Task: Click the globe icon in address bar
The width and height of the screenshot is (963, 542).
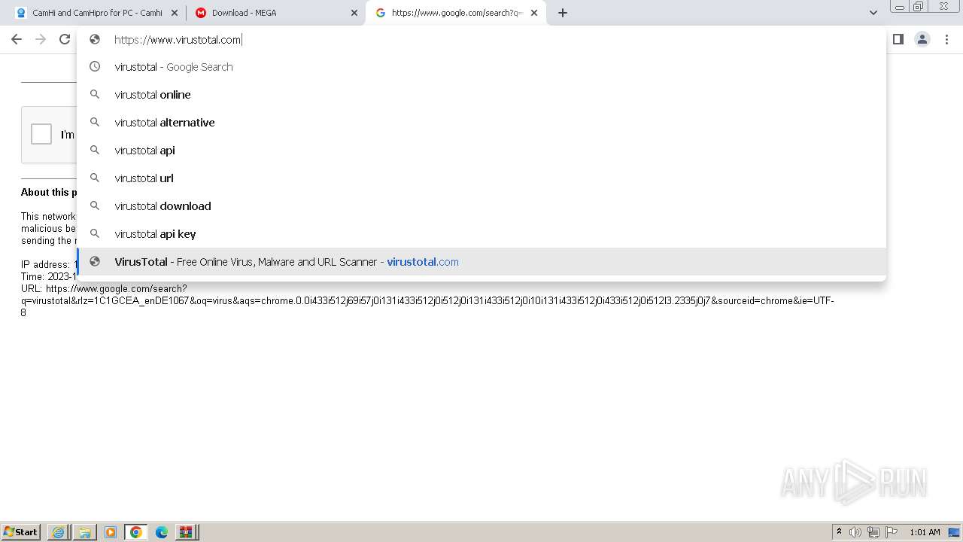Action: pos(95,40)
